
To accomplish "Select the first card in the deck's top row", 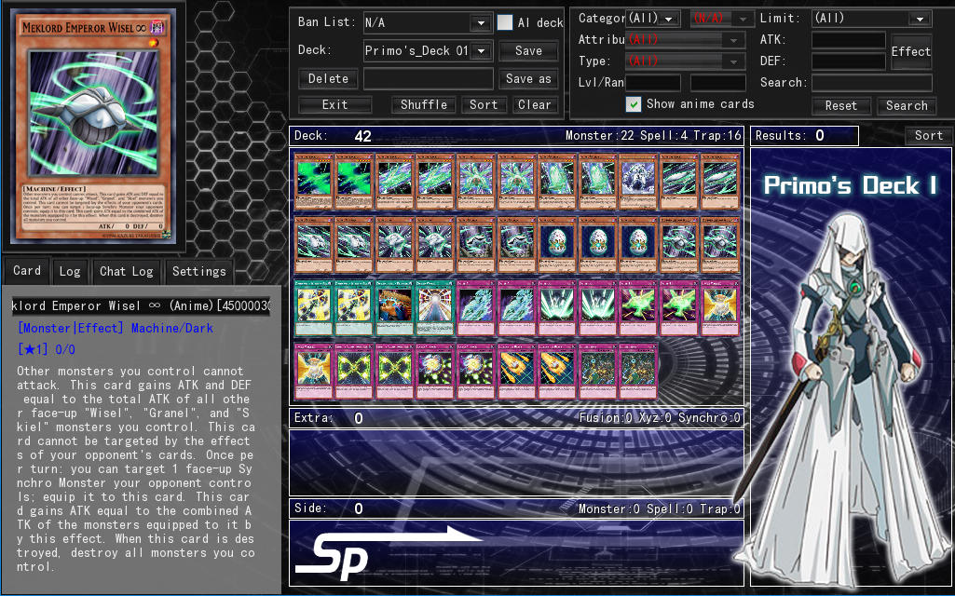I will [x=314, y=181].
